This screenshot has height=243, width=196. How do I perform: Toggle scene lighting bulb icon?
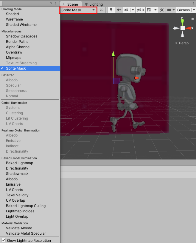coord(111,10)
